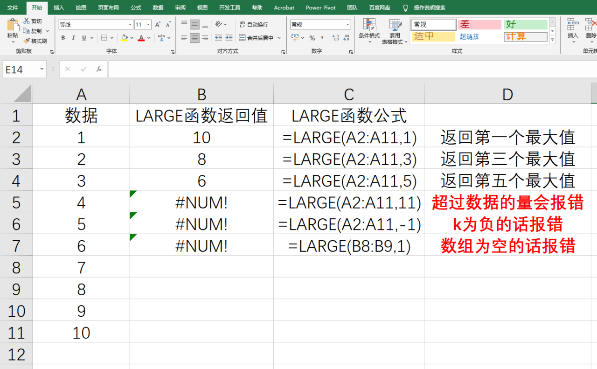
Task: Click the Tell Me lightbulb search (操作说明搜索)
Action: click(x=424, y=7)
